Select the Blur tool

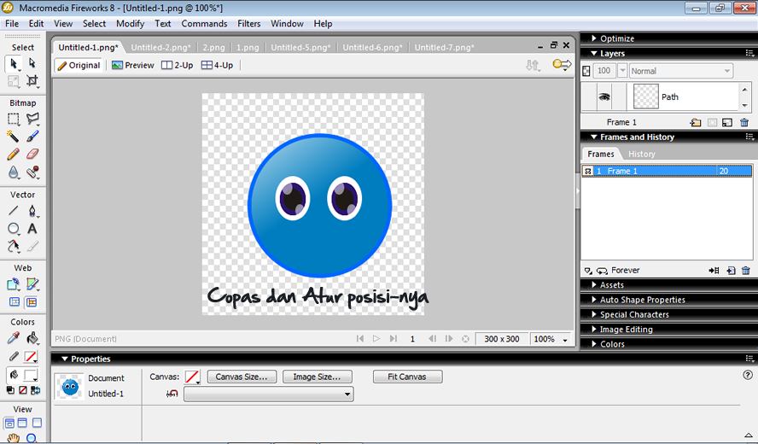(x=13, y=172)
